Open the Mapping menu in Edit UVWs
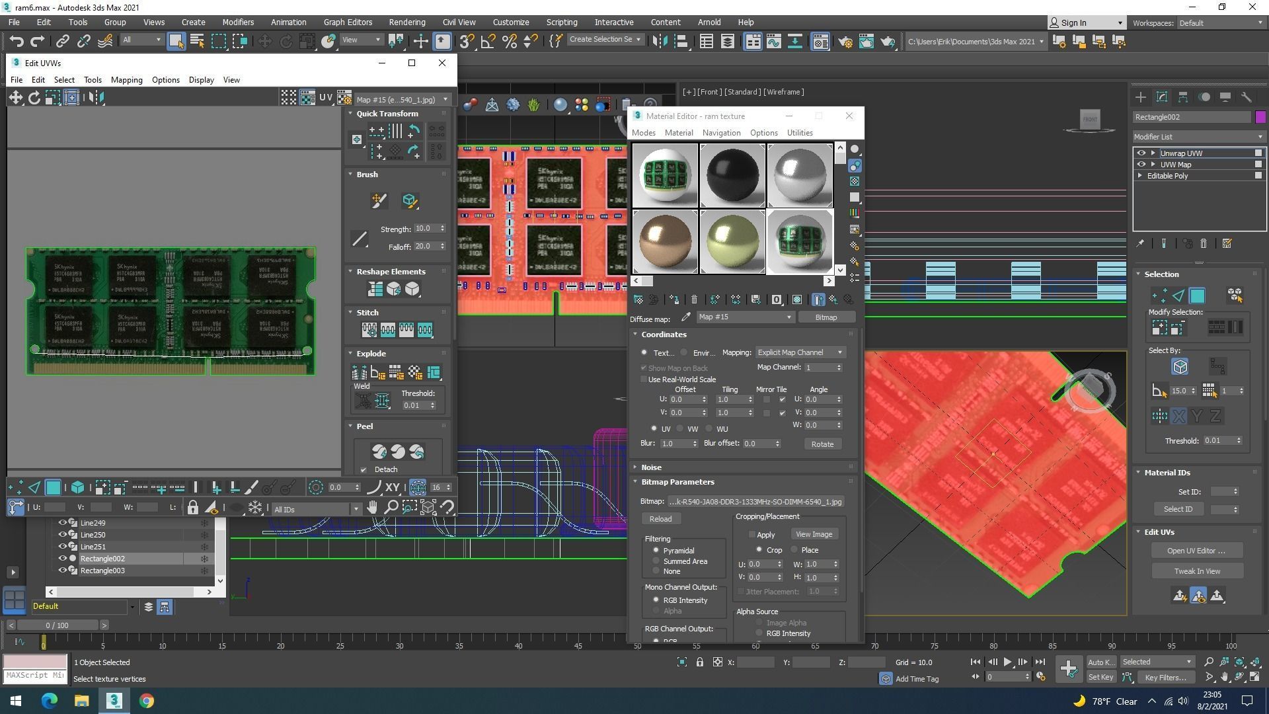 [x=126, y=80]
